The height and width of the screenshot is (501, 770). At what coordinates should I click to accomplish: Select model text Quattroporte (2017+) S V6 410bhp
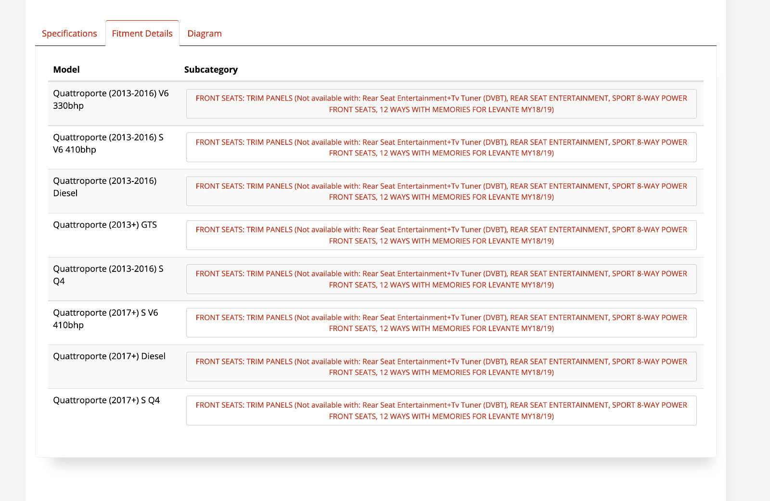pos(105,319)
